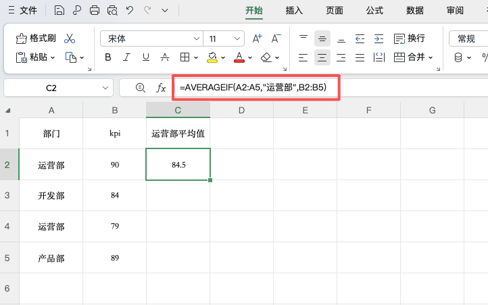Click the Print icon
The width and height of the screenshot is (488, 305).
(x=95, y=11)
